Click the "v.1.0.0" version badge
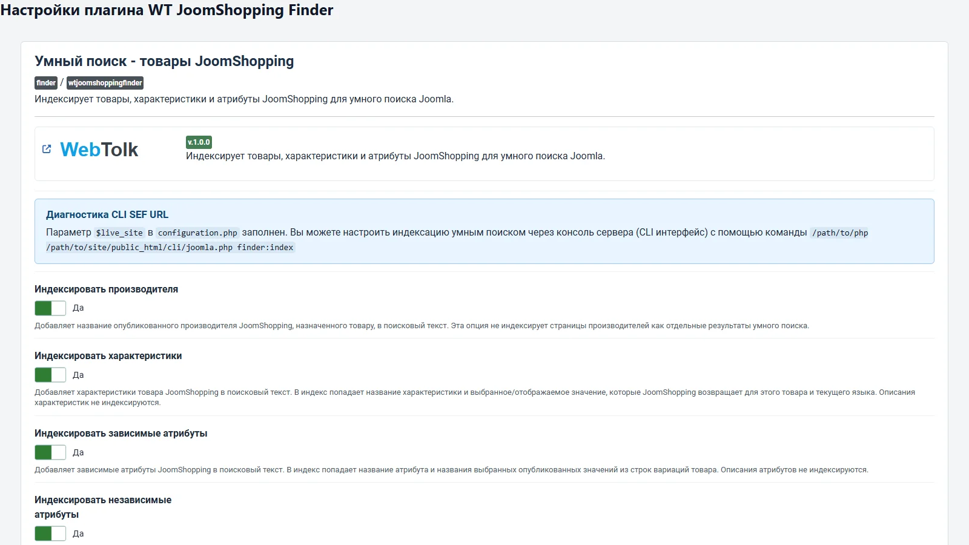 199,142
